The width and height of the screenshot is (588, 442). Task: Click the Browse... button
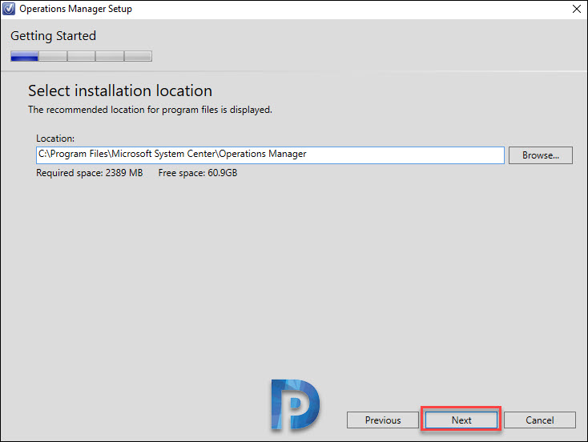point(541,155)
